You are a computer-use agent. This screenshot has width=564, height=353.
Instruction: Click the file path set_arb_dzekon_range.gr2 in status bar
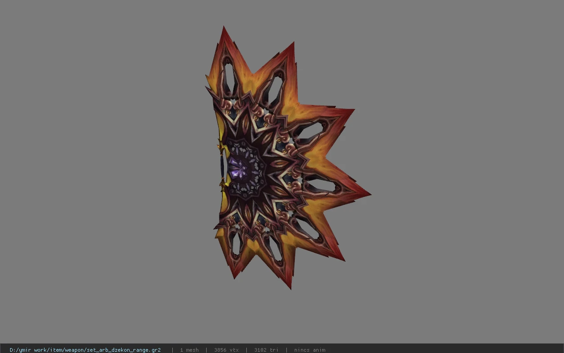(85, 350)
